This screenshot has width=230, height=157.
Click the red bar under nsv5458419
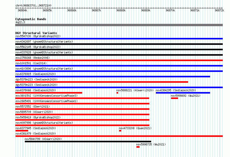tap(82, 120)
